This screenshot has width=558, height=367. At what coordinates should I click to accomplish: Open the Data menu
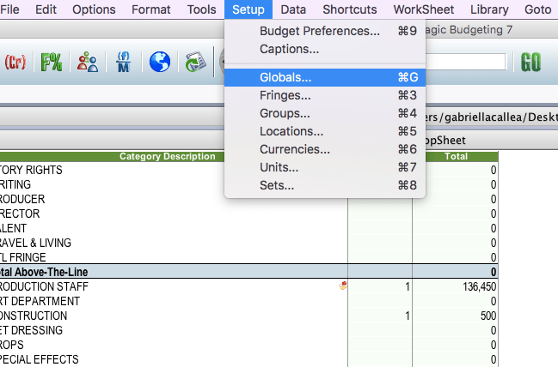tap(293, 9)
